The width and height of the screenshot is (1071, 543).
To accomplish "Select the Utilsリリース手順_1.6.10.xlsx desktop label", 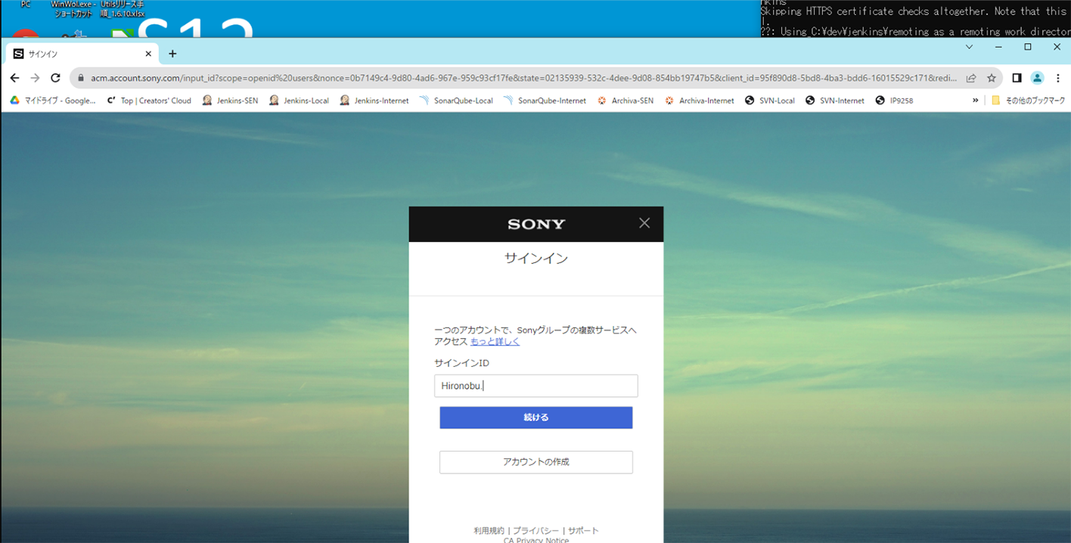I will tap(122, 9).
